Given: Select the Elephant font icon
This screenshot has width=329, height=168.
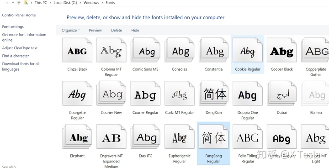Looking at the screenshot, I should [77, 136].
